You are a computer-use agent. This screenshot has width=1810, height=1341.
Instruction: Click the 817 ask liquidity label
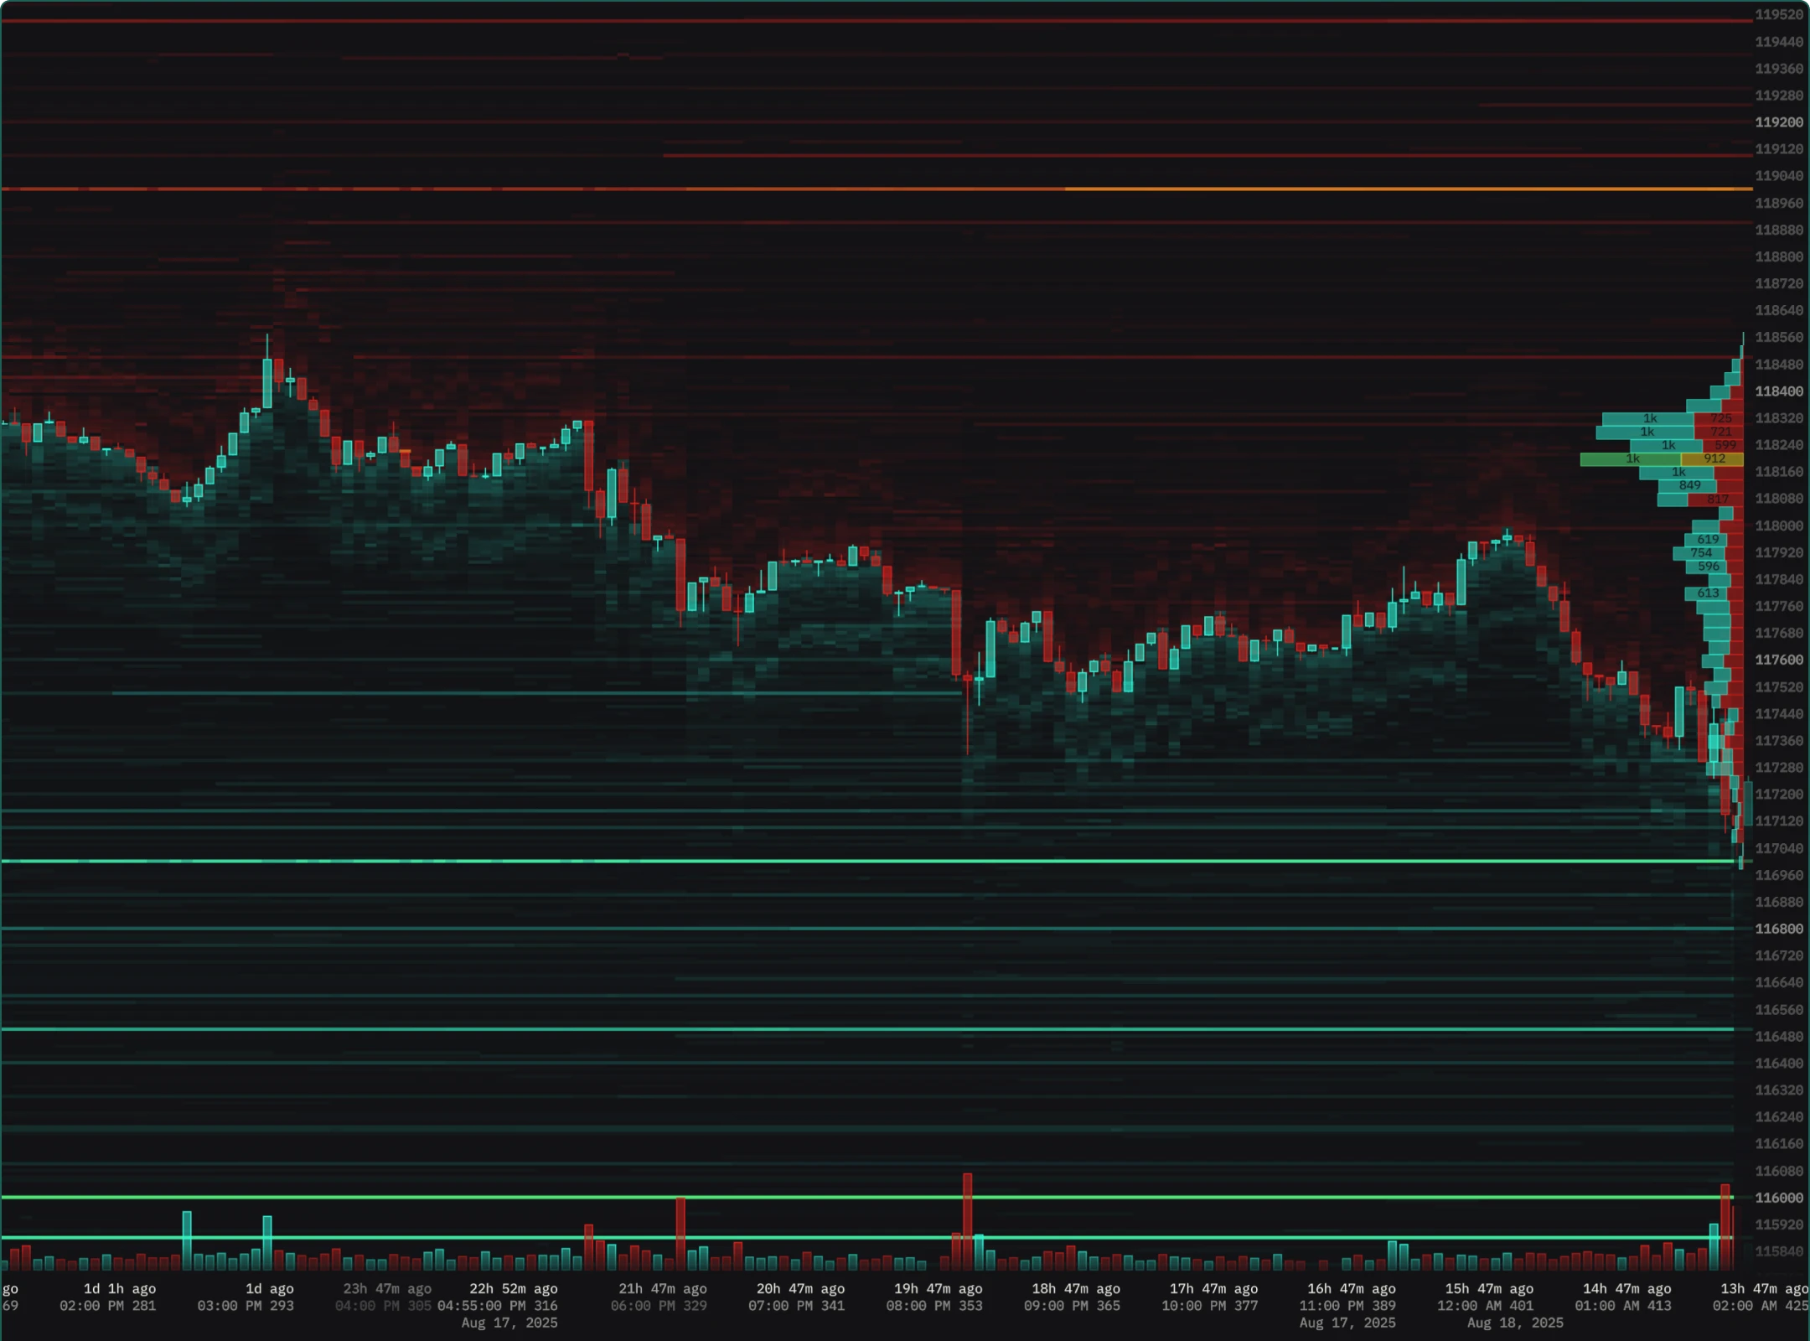pyautogui.click(x=1718, y=499)
